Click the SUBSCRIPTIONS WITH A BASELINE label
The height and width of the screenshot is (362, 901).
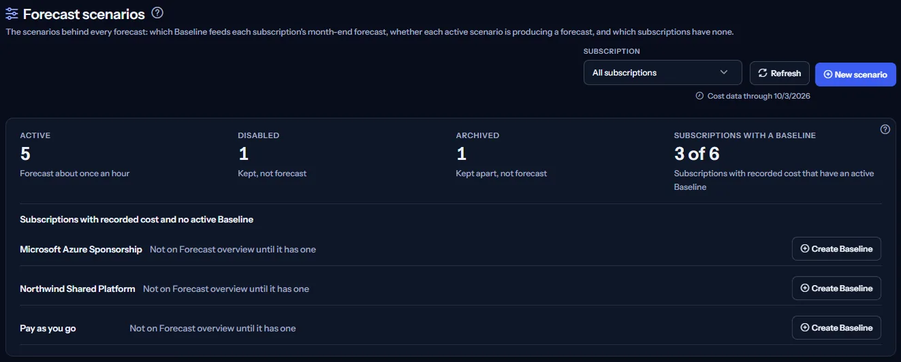pyautogui.click(x=745, y=135)
